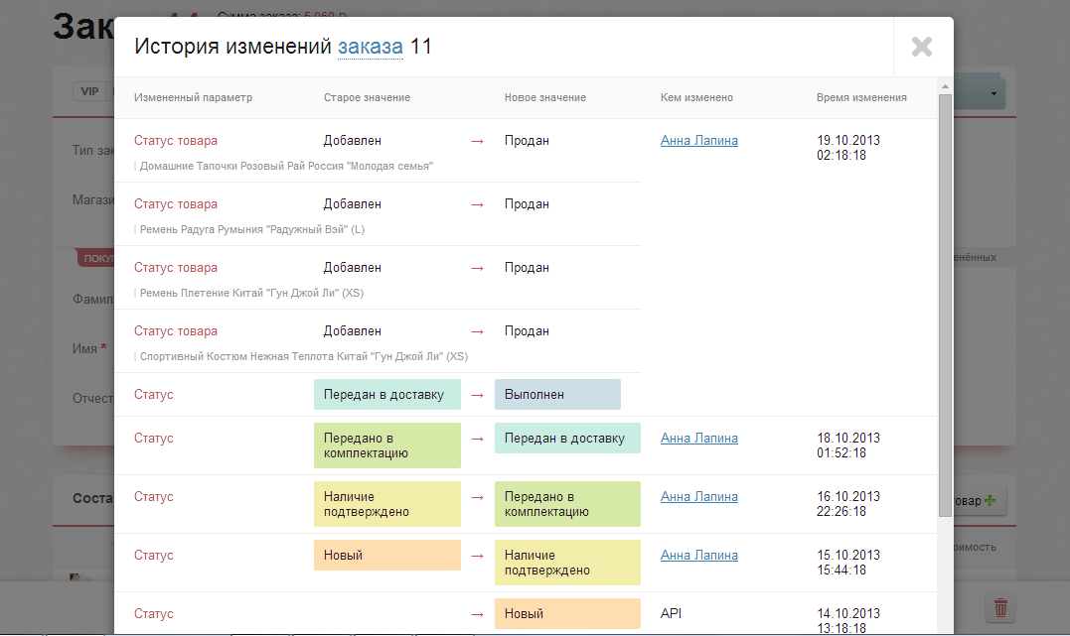Click scrollbar up arrow in history dialog
Image resolution: width=1070 pixels, height=636 pixels.
pyautogui.click(x=944, y=87)
